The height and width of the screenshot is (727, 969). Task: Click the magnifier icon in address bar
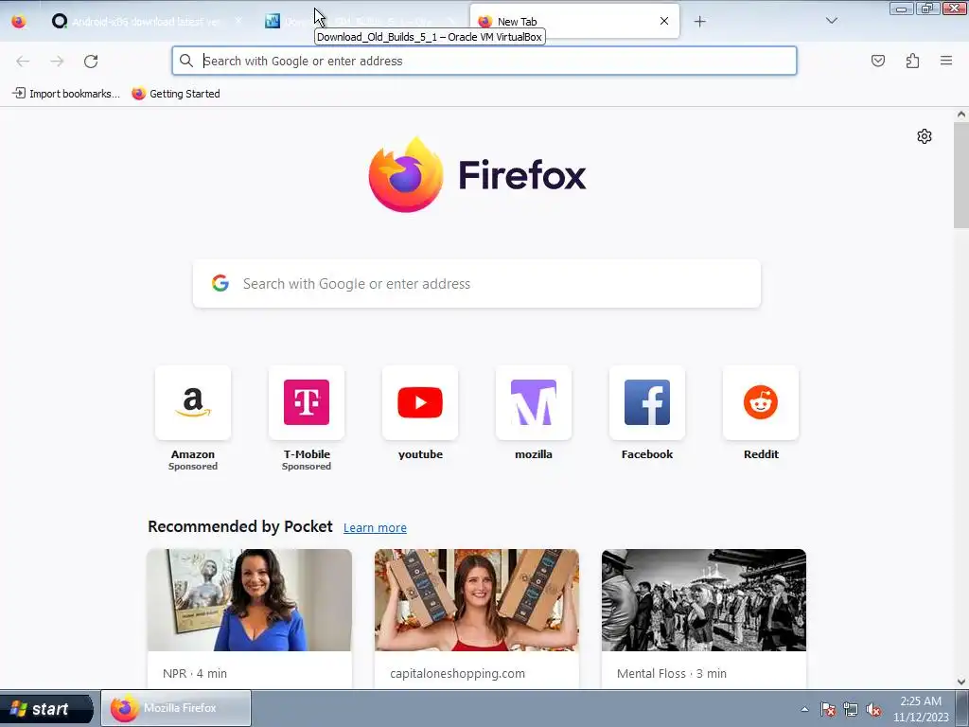pos(186,61)
